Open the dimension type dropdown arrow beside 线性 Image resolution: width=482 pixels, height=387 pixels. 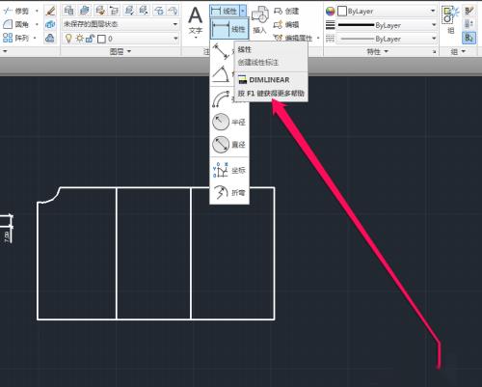point(243,11)
